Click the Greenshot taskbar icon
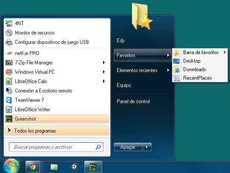 click(x=93, y=167)
